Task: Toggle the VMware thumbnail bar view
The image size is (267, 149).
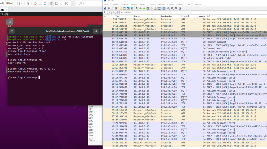Action: [x=57, y=4]
